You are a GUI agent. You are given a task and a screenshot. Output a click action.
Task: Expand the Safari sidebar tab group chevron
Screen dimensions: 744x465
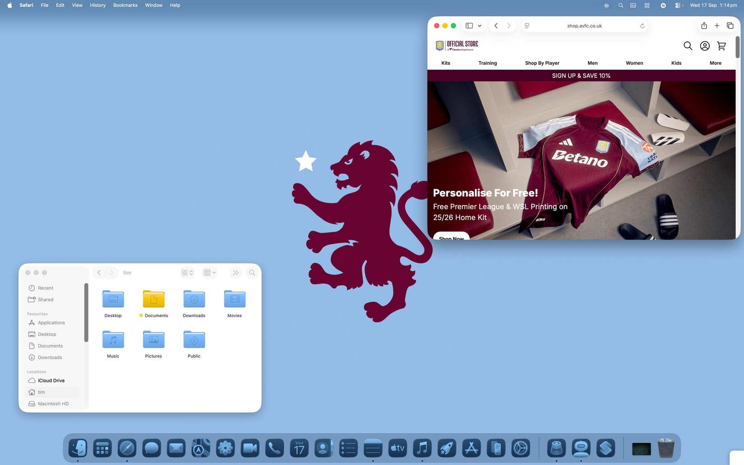(480, 26)
